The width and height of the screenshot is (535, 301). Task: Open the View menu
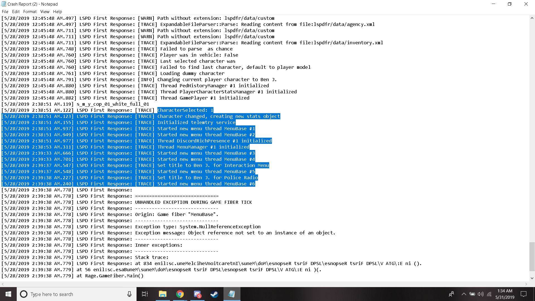point(45,12)
